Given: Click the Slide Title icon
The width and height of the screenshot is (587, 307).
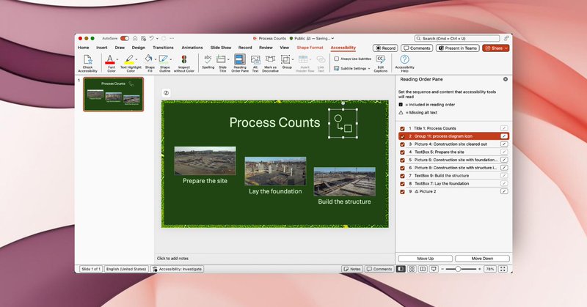Looking at the screenshot, I should (221, 59).
